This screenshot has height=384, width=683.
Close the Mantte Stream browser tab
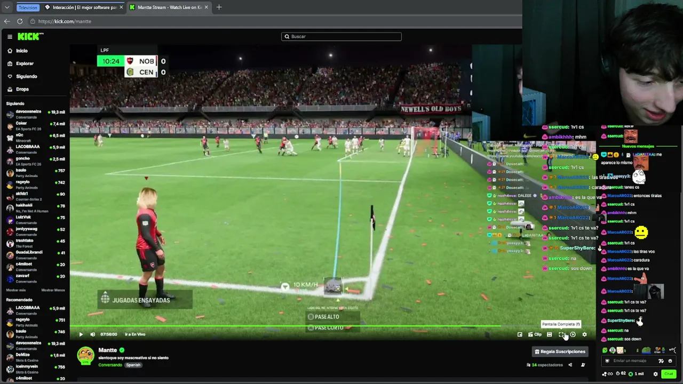coord(206,7)
